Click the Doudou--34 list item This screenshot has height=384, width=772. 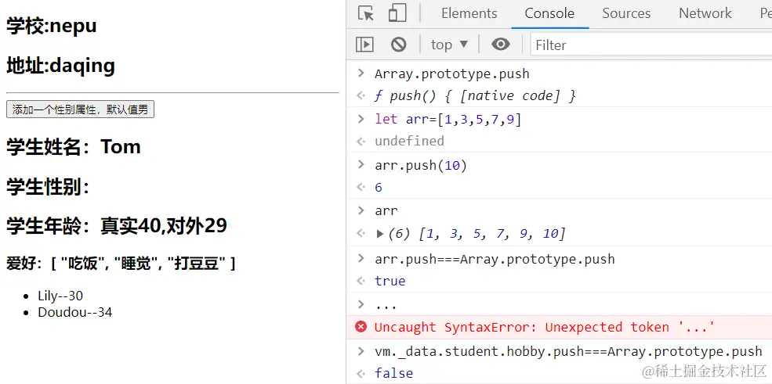(x=74, y=312)
